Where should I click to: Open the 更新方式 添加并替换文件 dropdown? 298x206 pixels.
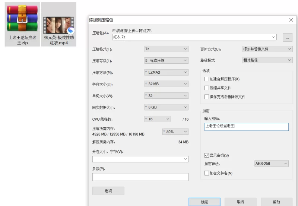pyautogui.click(x=267, y=49)
